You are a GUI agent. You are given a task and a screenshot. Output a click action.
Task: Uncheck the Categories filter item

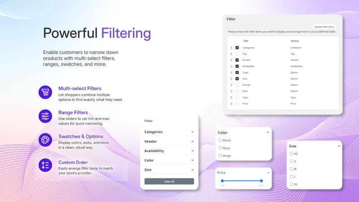click(x=237, y=48)
